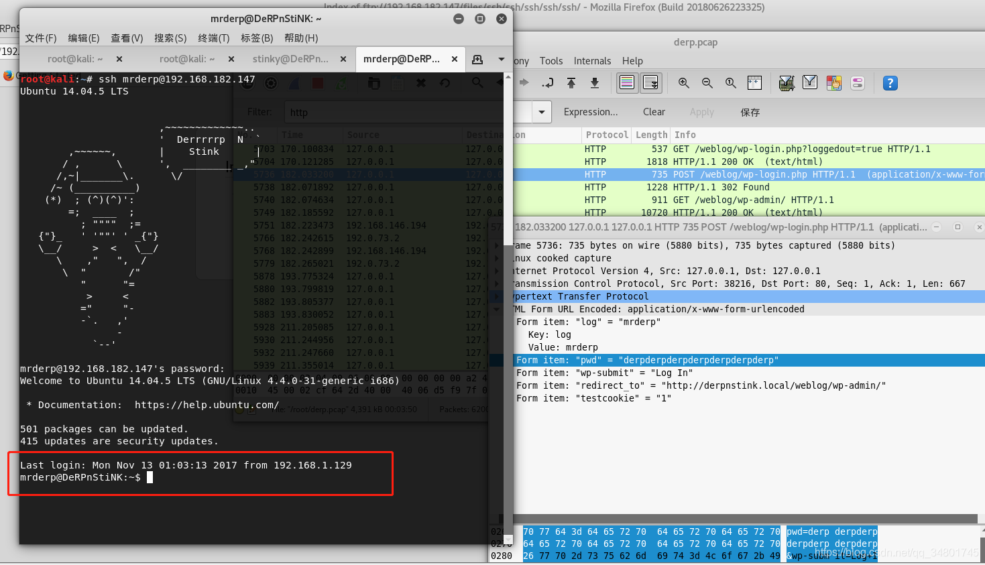The width and height of the screenshot is (985, 565).
Task: Select the Transmission Control Protocol detail row
Action: click(749, 284)
